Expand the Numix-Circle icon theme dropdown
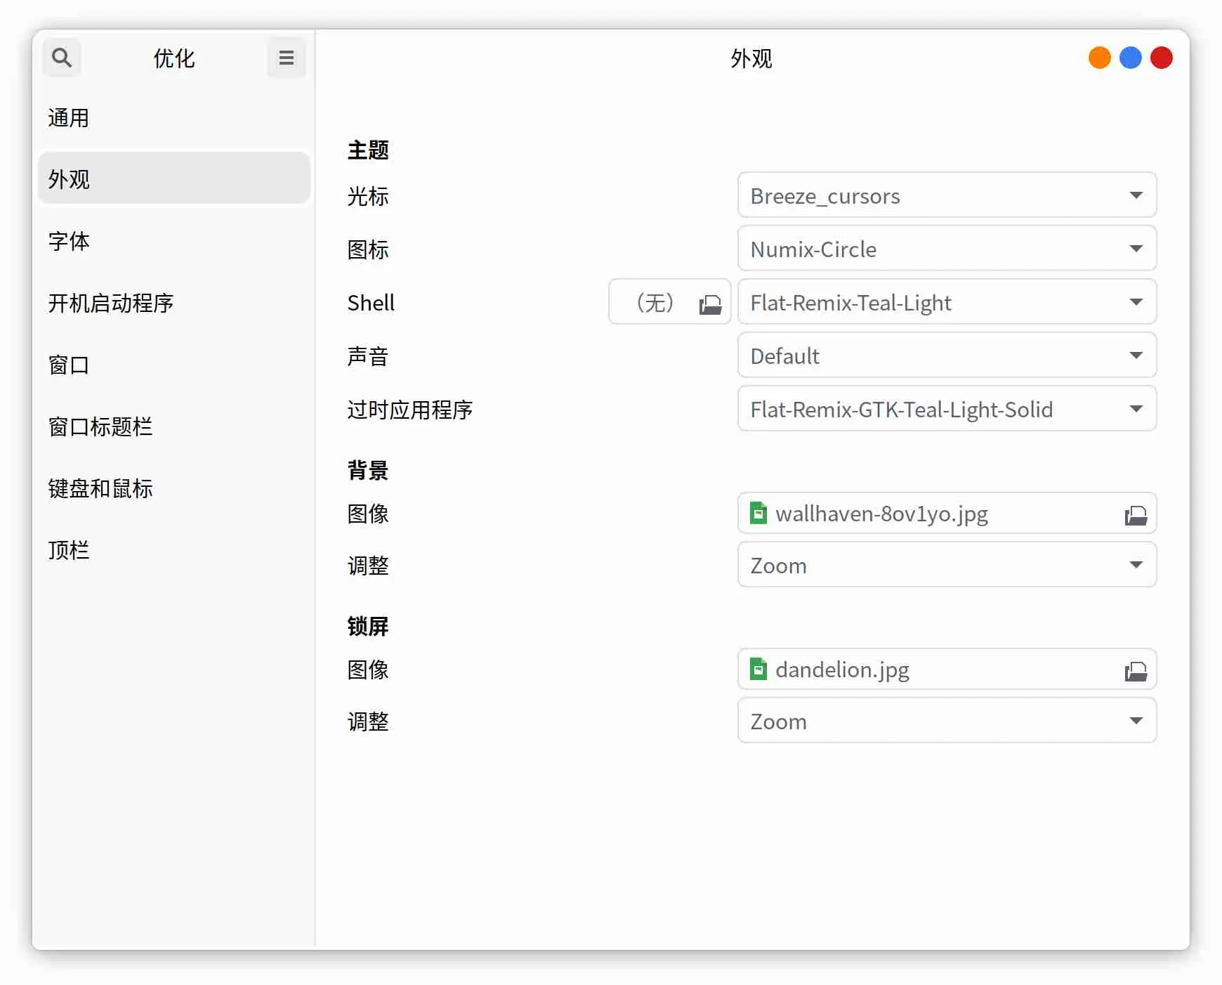1222x985 pixels. tap(946, 249)
